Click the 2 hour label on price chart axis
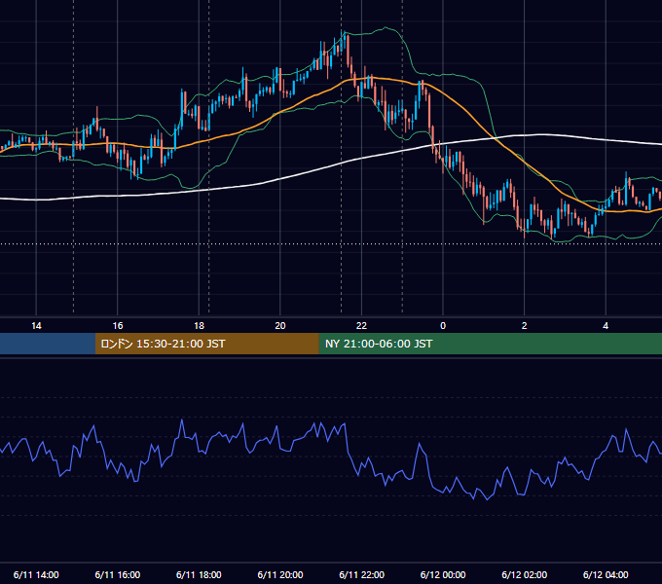The image size is (662, 584). click(525, 326)
